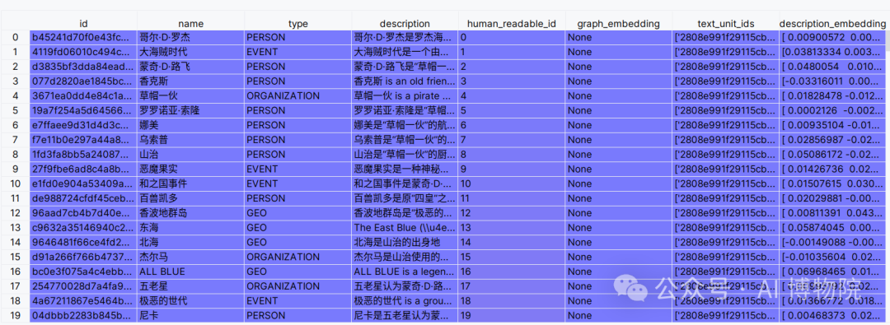Viewport: 890px width, 325px height.
Task: Click embedding cell starting '0.05874045'
Action: [832, 227]
